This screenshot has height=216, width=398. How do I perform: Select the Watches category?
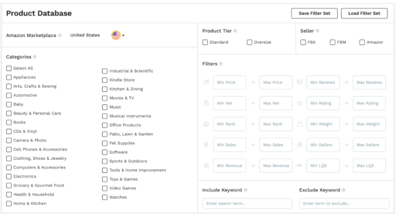105,197
